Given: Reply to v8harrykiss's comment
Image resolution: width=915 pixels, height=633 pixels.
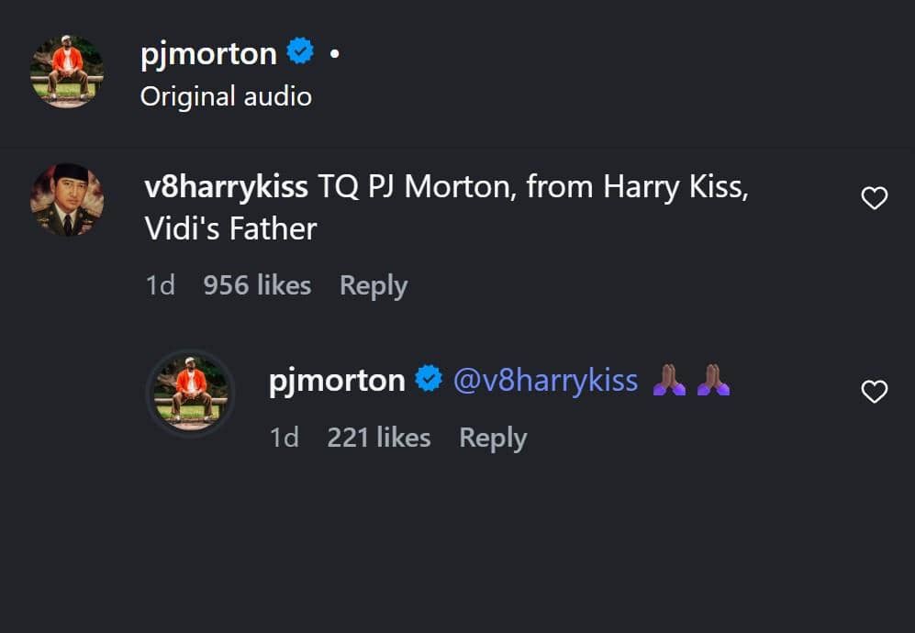Looking at the screenshot, I should pyautogui.click(x=373, y=285).
